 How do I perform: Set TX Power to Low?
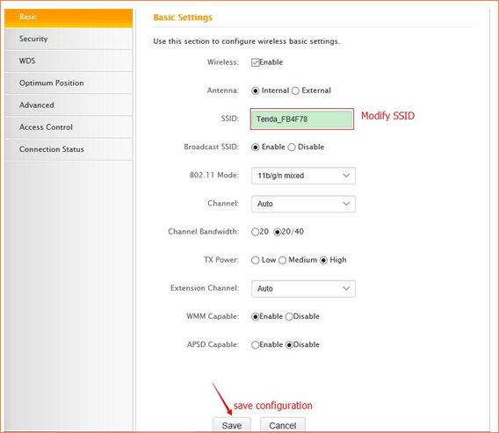coord(256,260)
